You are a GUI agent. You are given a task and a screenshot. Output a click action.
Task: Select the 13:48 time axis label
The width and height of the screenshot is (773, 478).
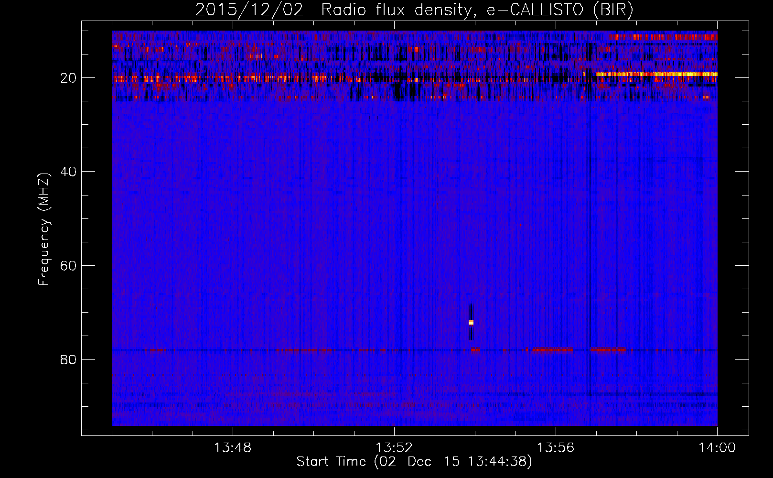(233, 448)
